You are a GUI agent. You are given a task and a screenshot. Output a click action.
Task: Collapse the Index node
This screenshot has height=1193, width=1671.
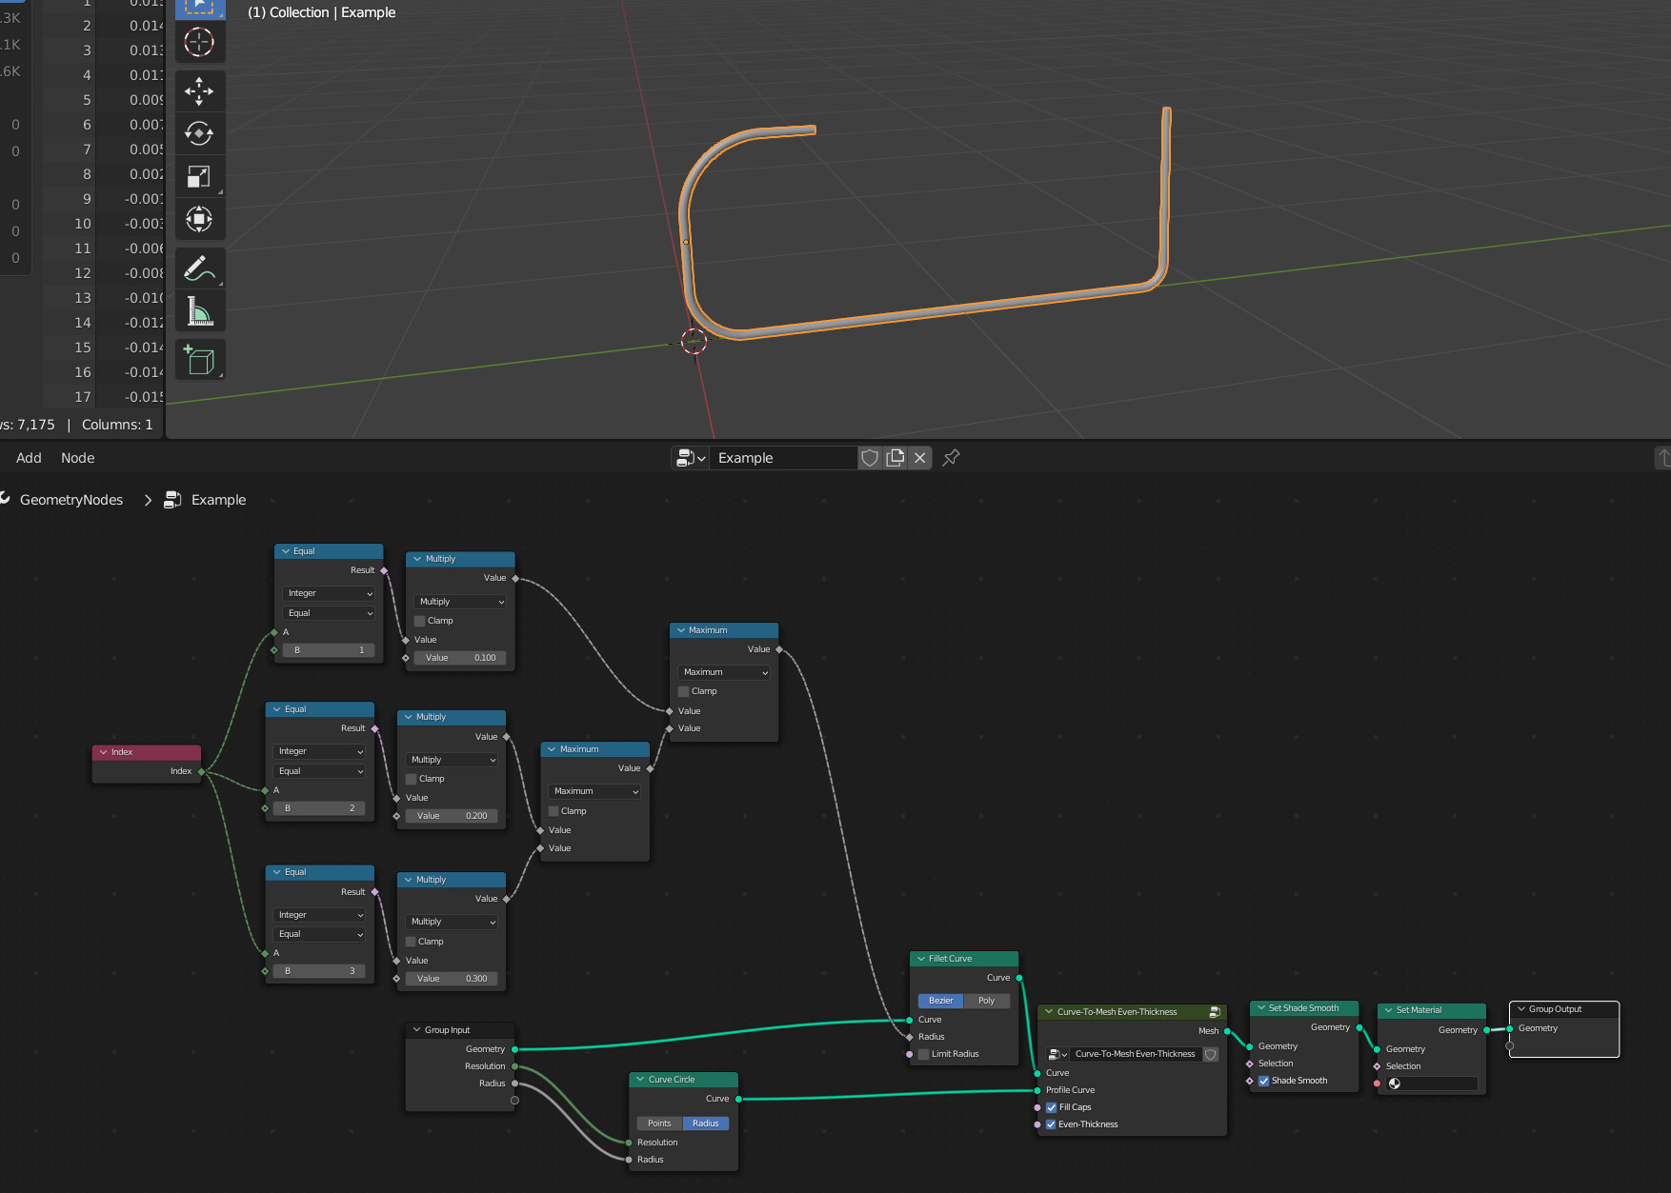(x=103, y=752)
